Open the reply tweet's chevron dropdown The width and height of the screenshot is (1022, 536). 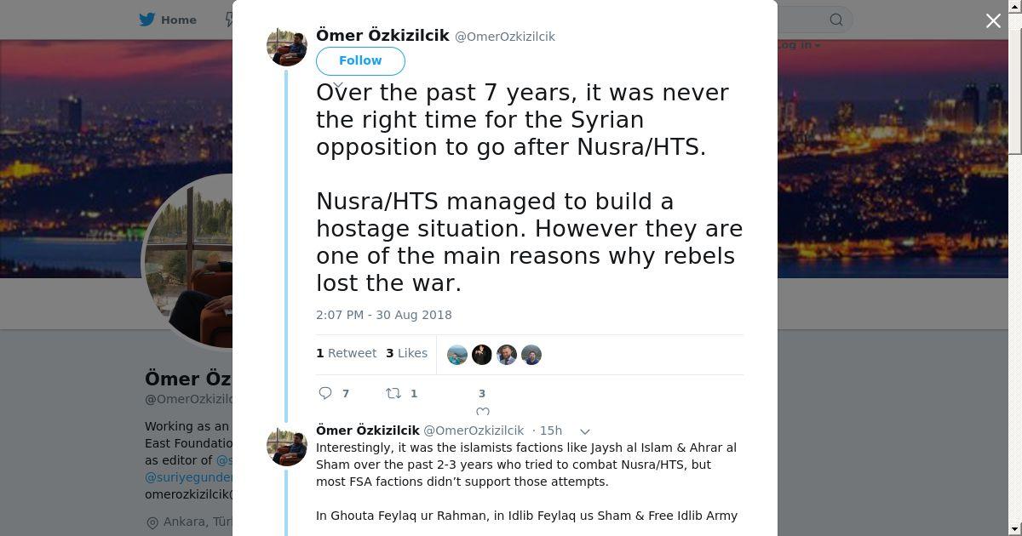pos(585,431)
